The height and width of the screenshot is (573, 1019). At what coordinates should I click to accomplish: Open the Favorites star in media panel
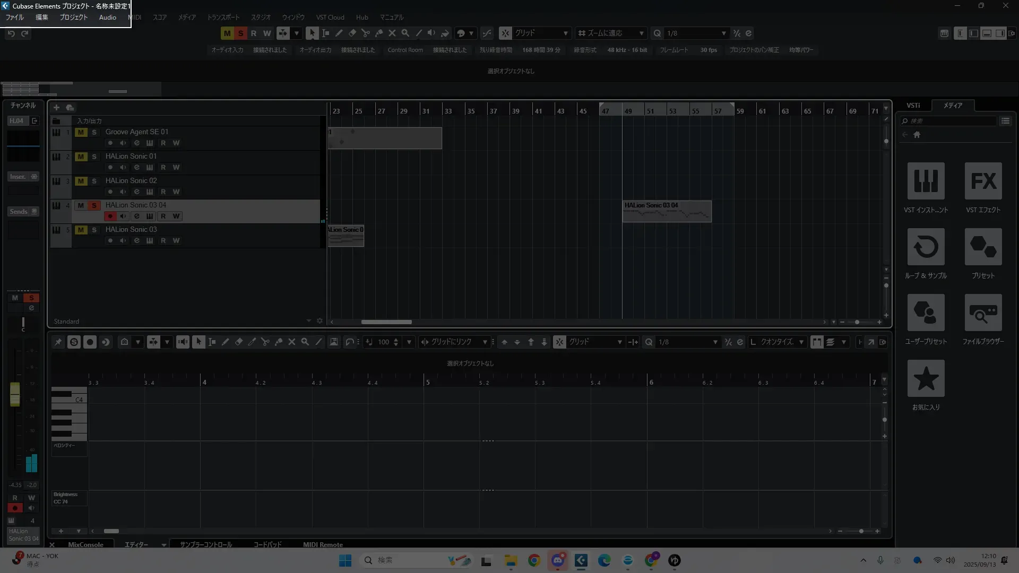tap(926, 378)
